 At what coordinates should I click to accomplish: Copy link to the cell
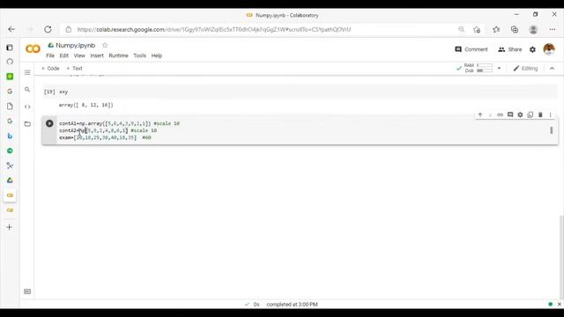pyautogui.click(x=500, y=115)
